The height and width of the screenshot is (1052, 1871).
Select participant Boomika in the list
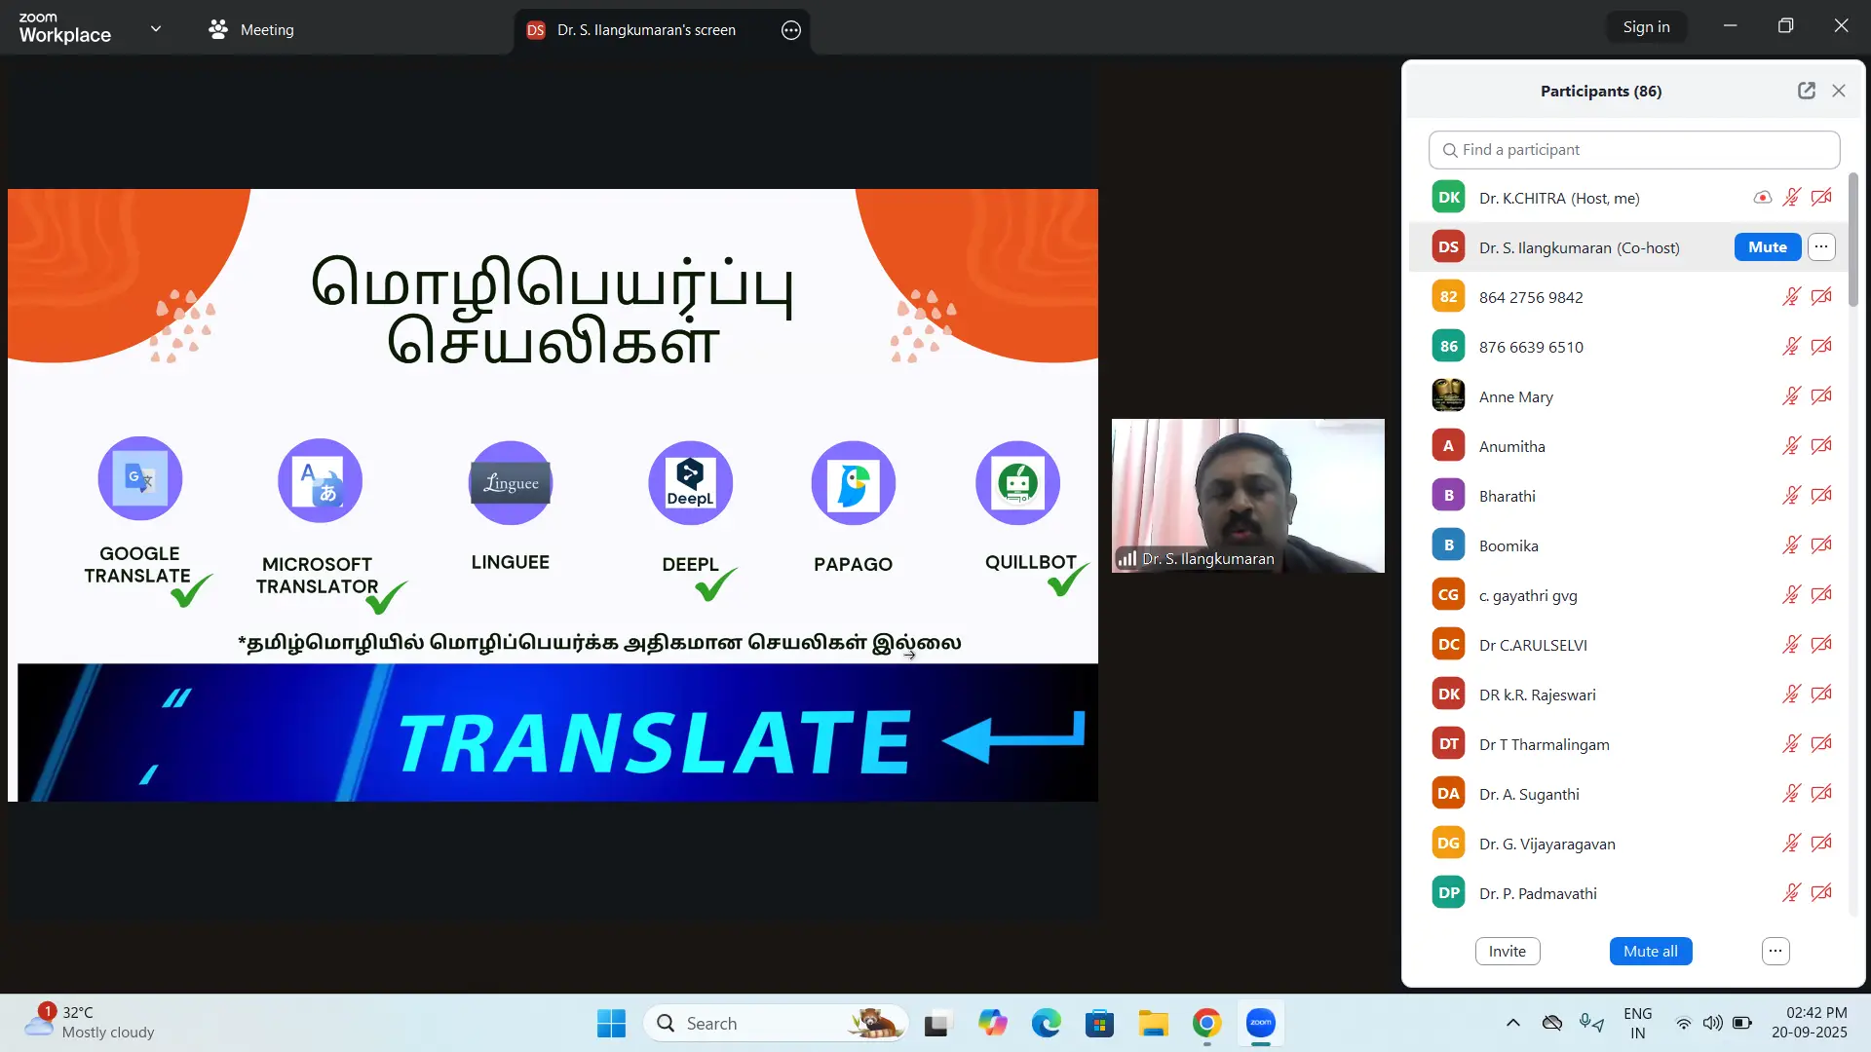point(1626,545)
